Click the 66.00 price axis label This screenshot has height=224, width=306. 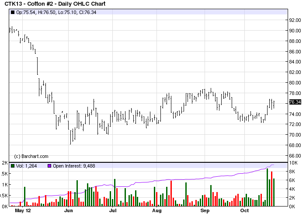pos(295,156)
